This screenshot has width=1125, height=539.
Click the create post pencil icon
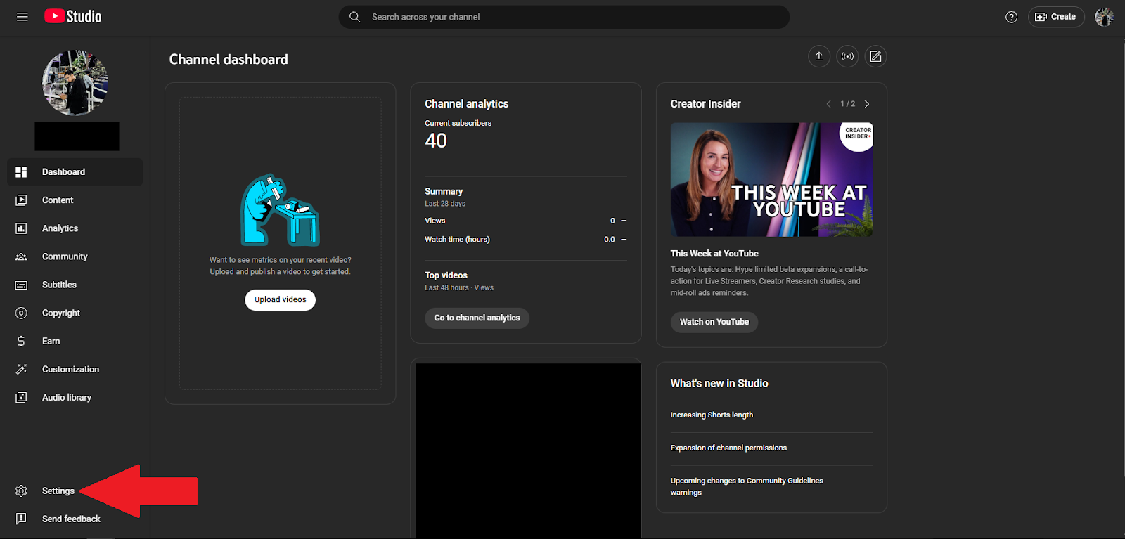[x=875, y=56]
